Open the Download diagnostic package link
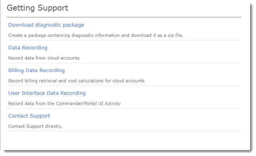Screen dimensions: 256x156 (46, 25)
